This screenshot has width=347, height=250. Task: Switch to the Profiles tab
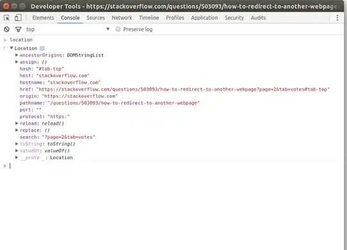[x=175, y=18]
